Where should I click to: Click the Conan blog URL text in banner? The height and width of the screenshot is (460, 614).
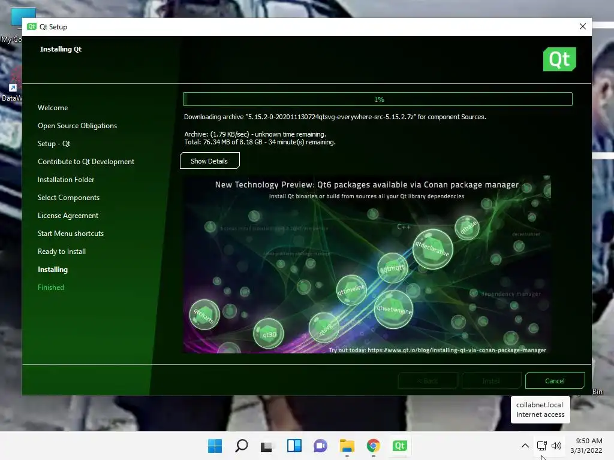(456, 350)
